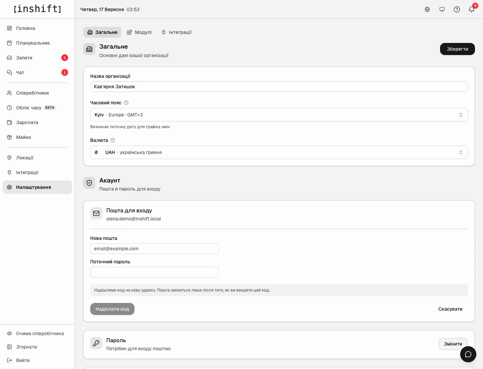Click Скасувати in email section
Image resolution: width=483 pixels, height=369 pixels.
point(450,309)
